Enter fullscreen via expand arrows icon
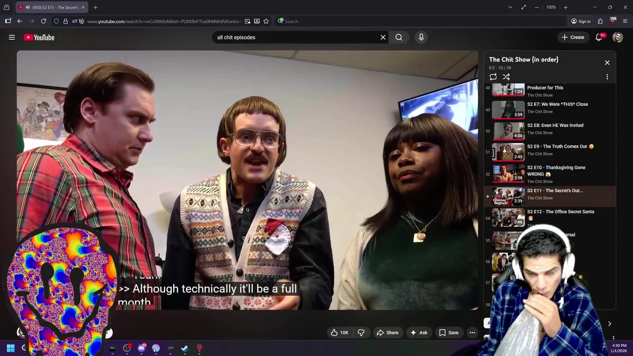Viewport: 633px width, 356px height. coord(524,7)
